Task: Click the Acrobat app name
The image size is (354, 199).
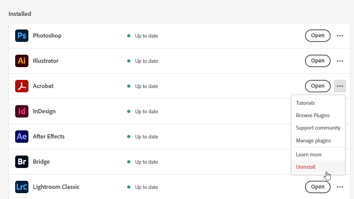Action: pos(43,86)
